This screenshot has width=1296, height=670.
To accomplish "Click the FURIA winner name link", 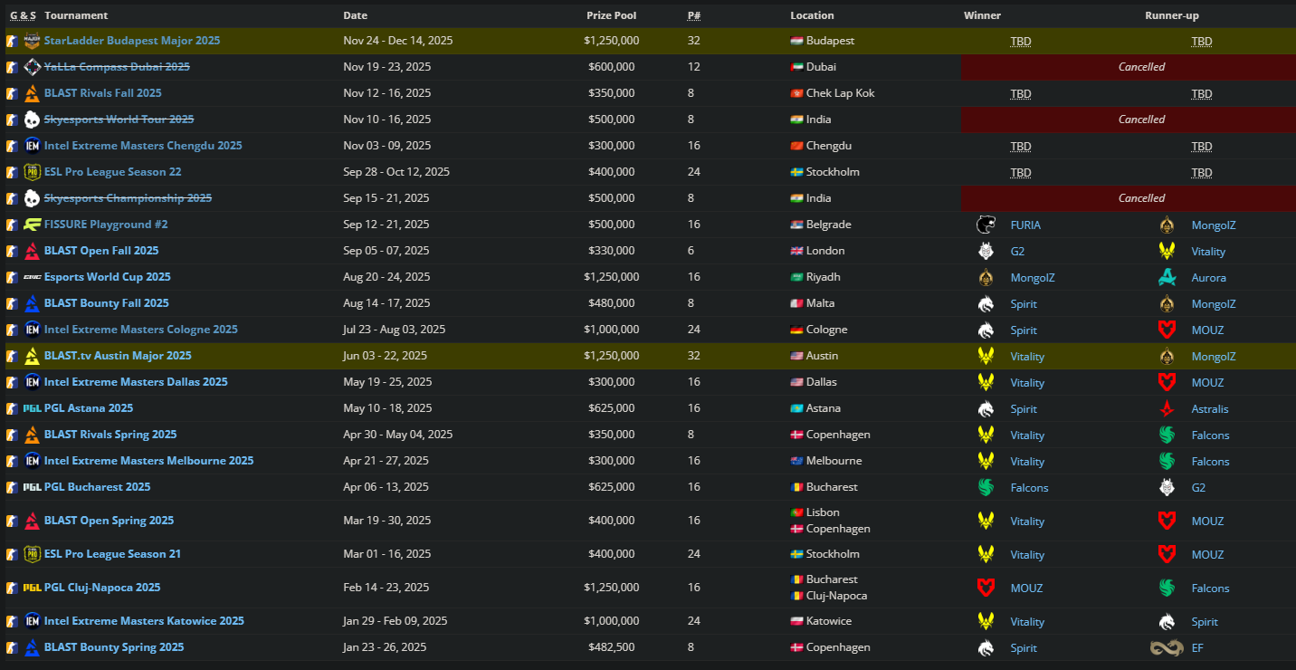I will [1025, 225].
